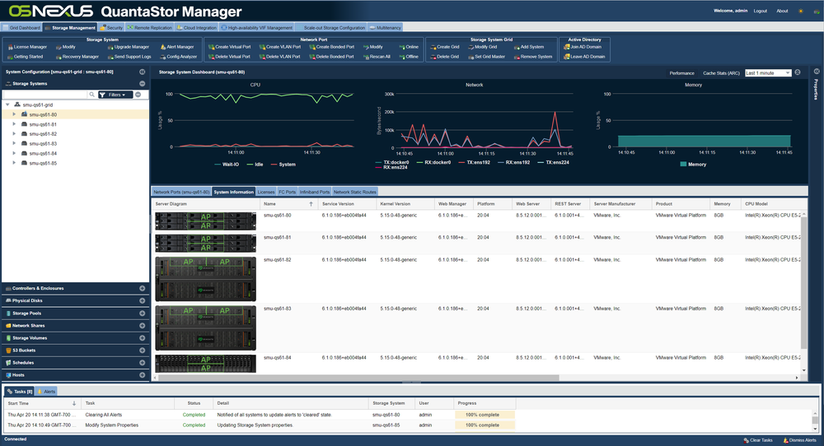Set network port Online

[409, 47]
